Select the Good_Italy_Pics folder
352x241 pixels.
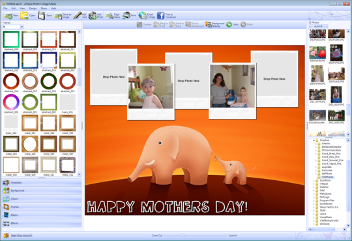pyautogui.click(x=330, y=157)
